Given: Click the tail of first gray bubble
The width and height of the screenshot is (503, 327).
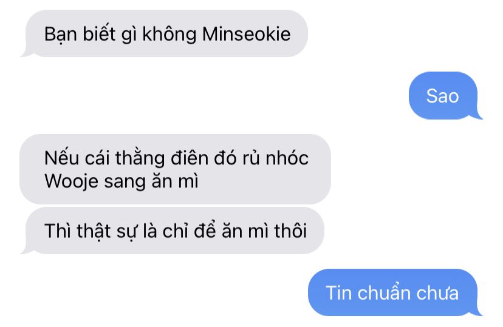Looking at the screenshot, I should (x=26, y=53).
